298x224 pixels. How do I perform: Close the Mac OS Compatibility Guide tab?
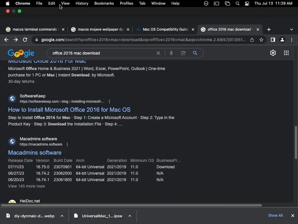[193, 29]
